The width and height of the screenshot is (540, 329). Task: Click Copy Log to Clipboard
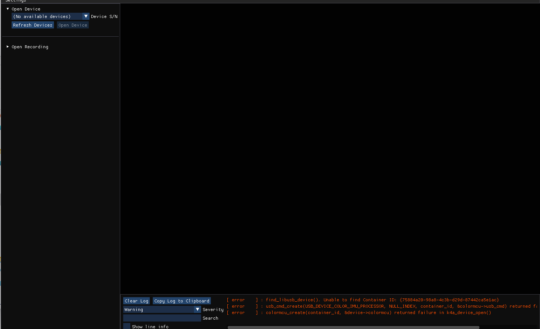(x=182, y=301)
